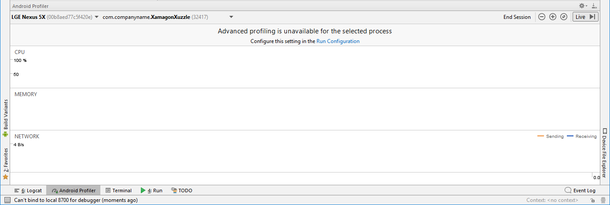Open the Terminal tab
610x205 pixels.
click(118, 191)
